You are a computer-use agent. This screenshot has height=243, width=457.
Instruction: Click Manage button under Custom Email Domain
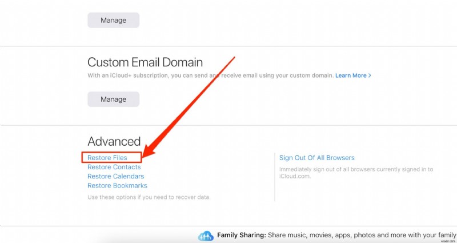pyautogui.click(x=113, y=99)
